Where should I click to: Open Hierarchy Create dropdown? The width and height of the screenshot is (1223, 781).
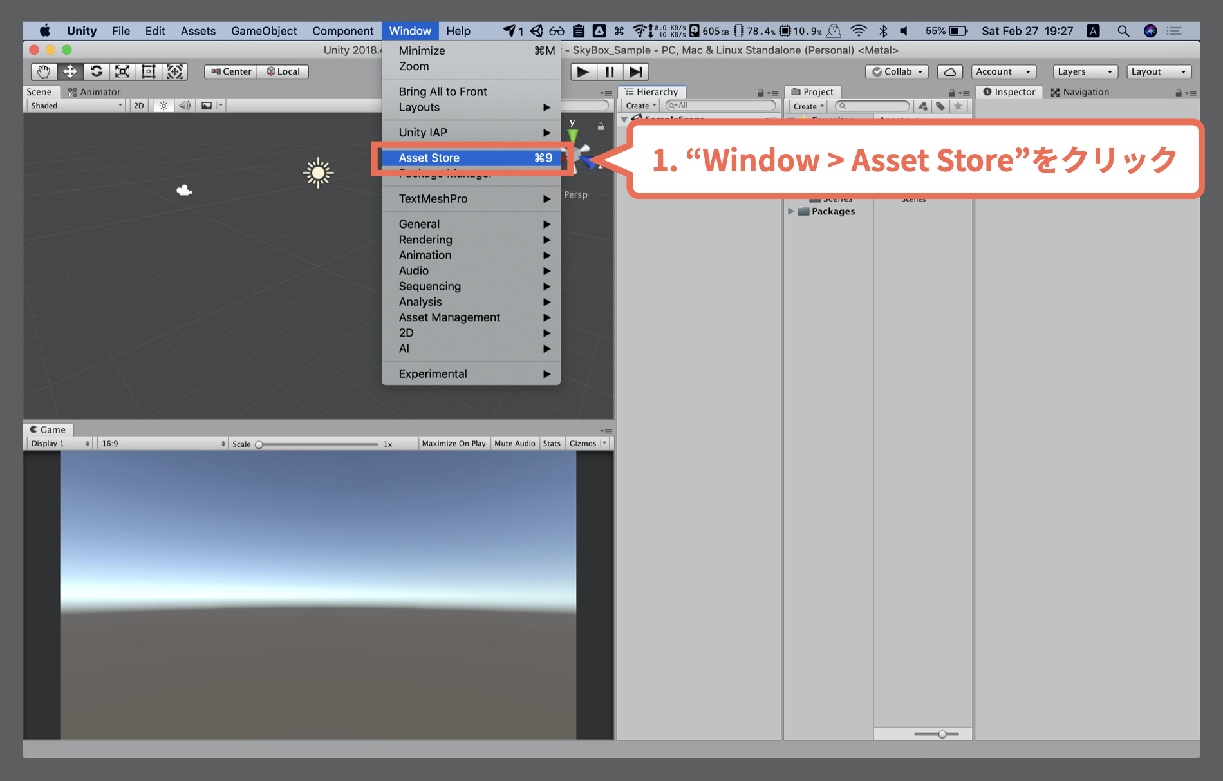641,106
